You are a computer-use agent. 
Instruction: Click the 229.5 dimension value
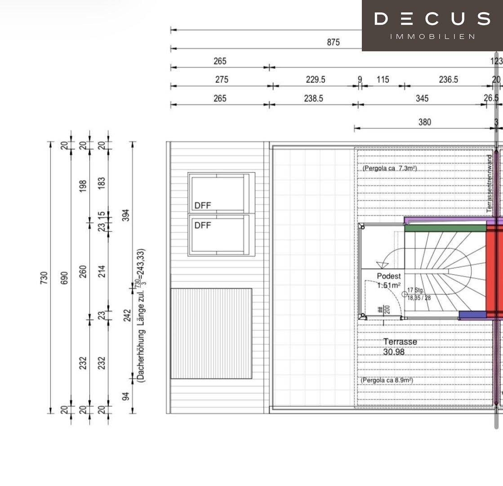(316, 79)
